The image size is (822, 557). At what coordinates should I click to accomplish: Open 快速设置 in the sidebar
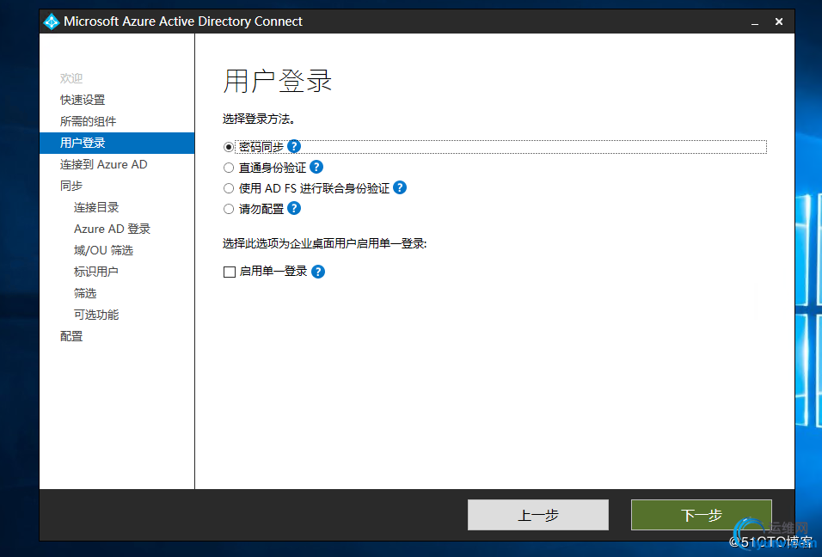[x=83, y=100]
